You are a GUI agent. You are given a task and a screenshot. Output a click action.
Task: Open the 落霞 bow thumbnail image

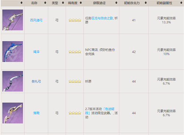(x=13, y=113)
